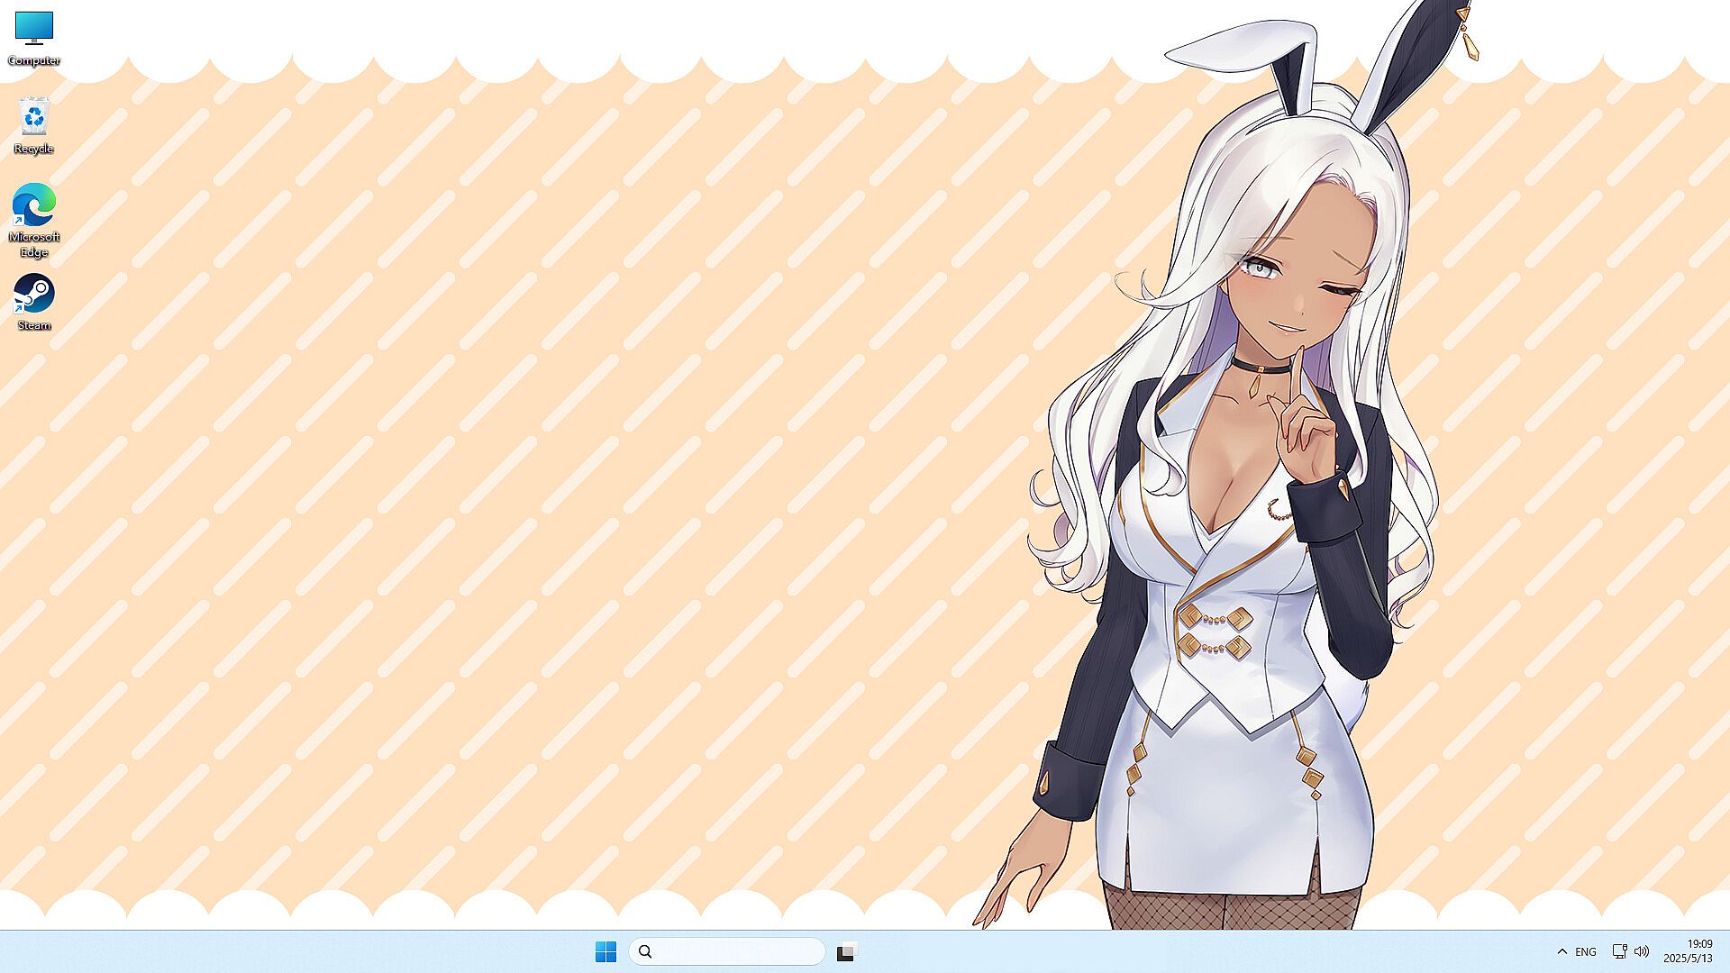This screenshot has height=973, width=1730.
Task: Click the Microsoft Edge shortcut icon
Action: point(34,205)
